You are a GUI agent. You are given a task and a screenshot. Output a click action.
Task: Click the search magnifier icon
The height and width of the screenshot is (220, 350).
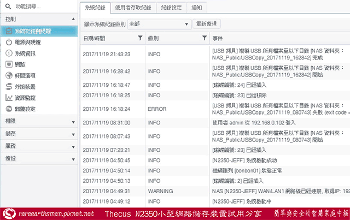tap(6, 7)
